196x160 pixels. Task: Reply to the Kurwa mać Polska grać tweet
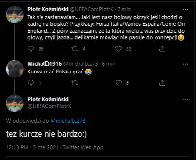[31, 83]
